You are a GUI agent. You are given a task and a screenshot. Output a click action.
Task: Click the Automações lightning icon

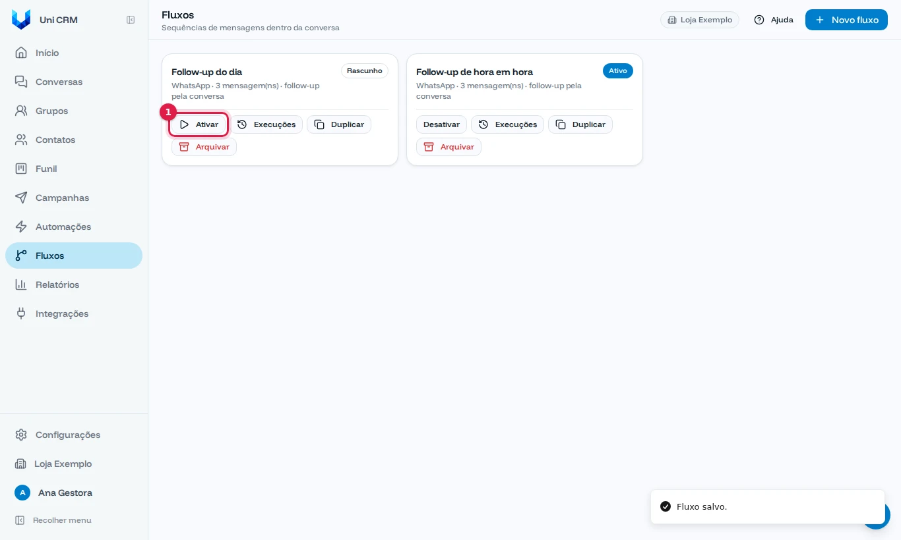tap(21, 227)
